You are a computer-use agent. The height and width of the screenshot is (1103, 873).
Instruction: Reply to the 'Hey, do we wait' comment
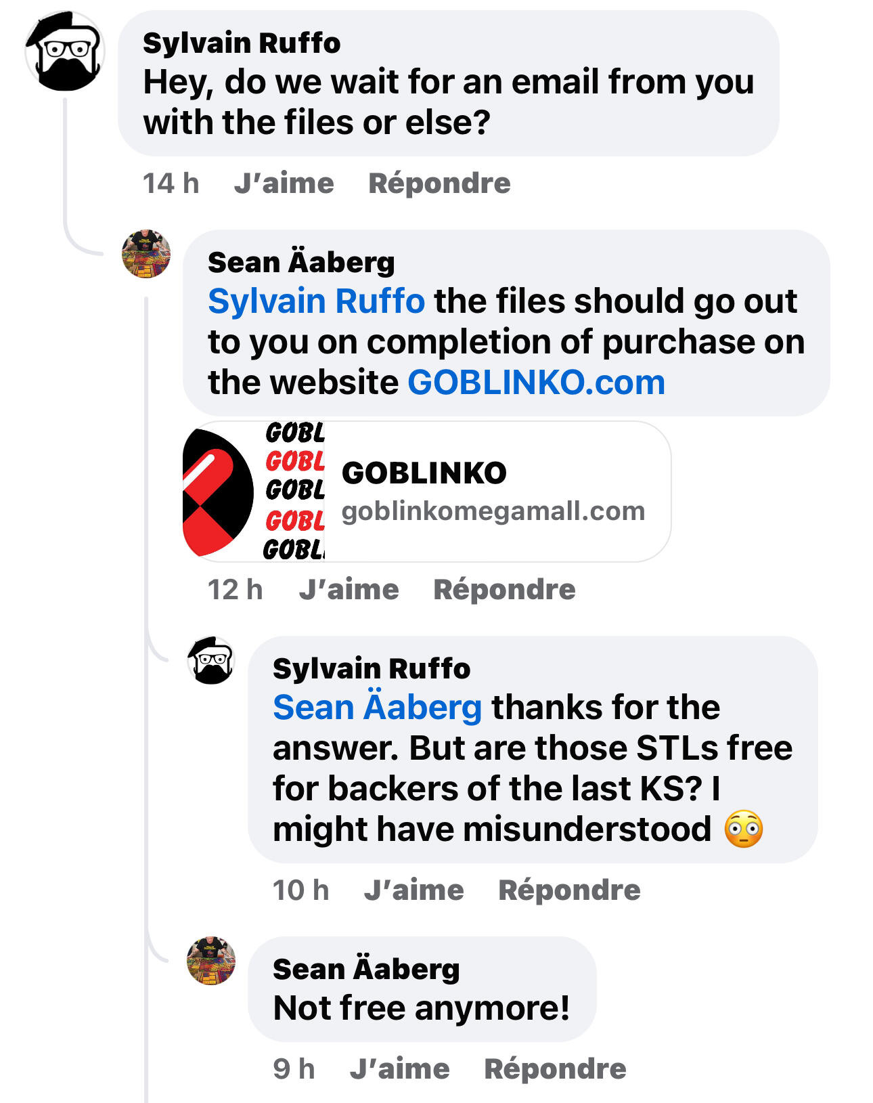pos(439,183)
